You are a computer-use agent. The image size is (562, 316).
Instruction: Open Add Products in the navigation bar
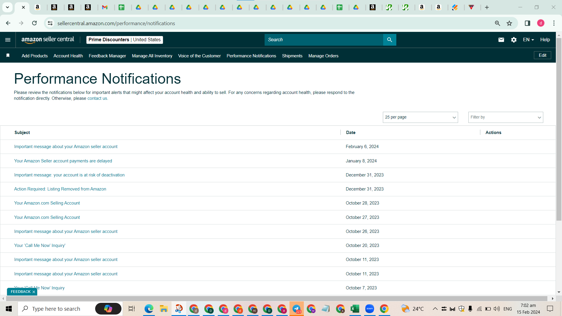[x=35, y=56]
